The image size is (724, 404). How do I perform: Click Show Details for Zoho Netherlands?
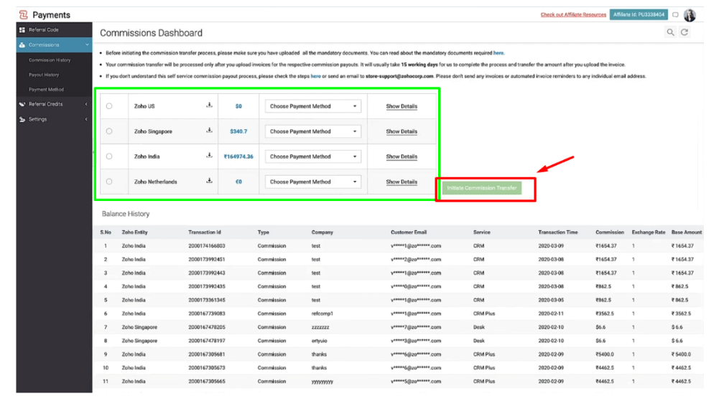[402, 182]
